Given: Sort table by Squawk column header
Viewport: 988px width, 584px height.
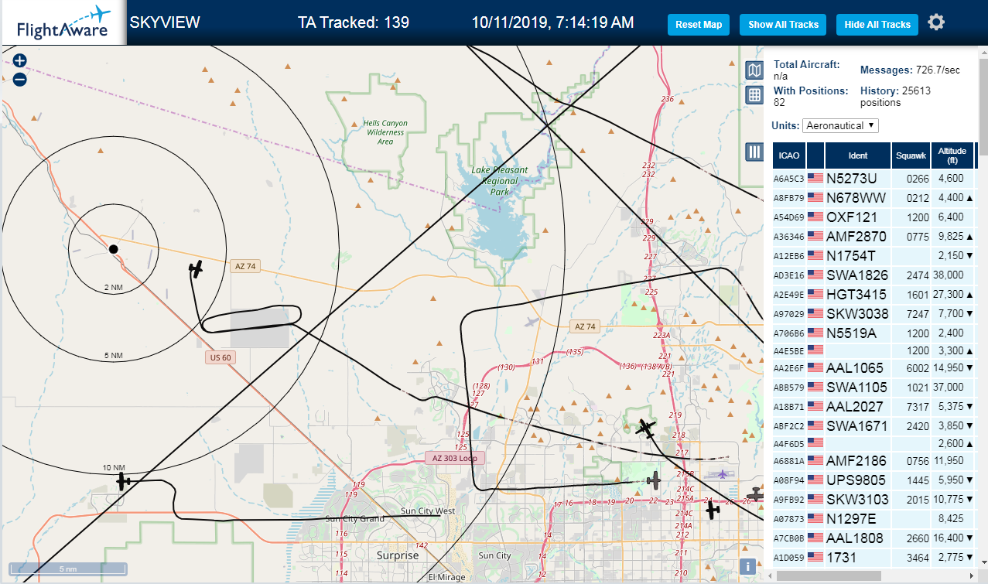Looking at the screenshot, I should click(x=911, y=155).
